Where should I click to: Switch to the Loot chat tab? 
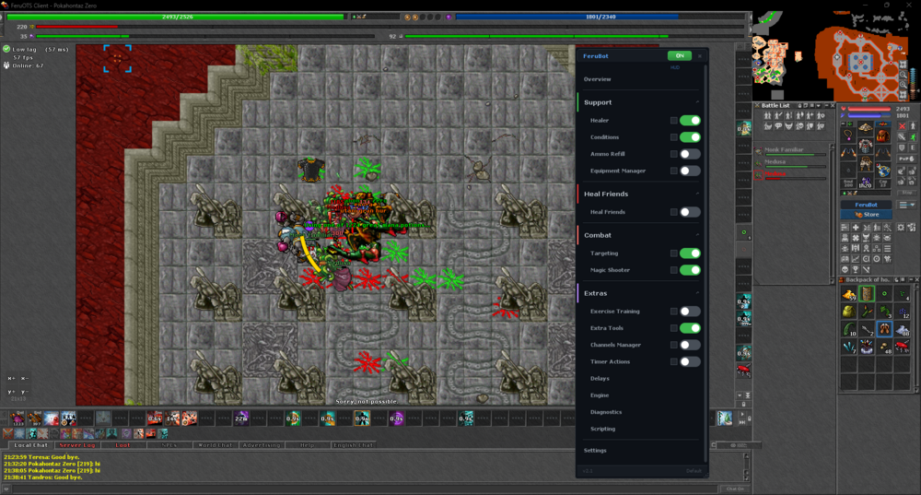(122, 445)
